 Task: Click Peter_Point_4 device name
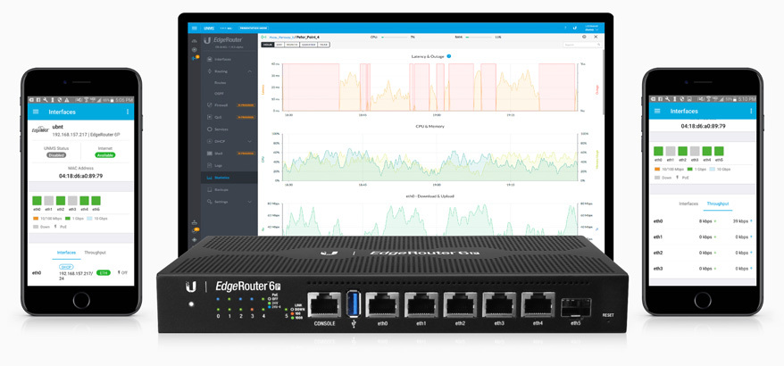click(x=306, y=37)
